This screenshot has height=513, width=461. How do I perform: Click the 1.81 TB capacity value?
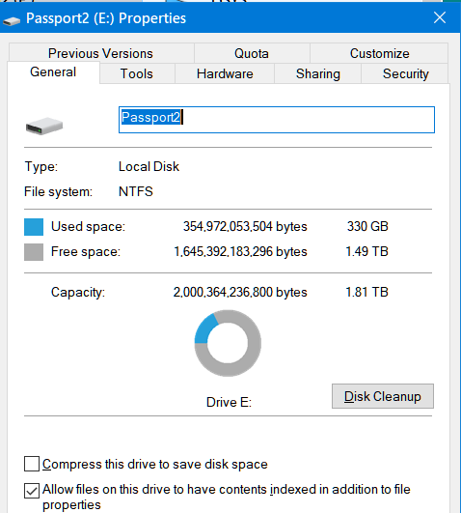(366, 292)
